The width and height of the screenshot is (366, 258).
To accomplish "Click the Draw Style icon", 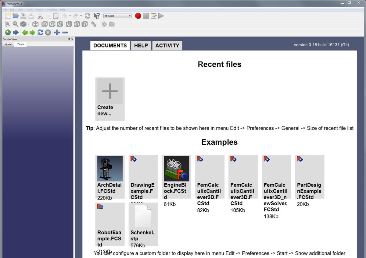I will pos(23,24).
